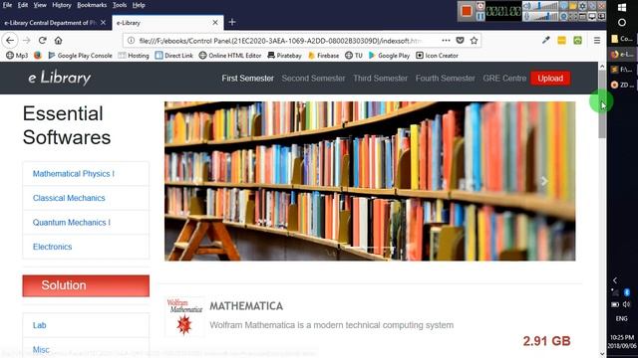Open the Firefox hamburger menu
Screen dimensions: 638x358
pyautogui.click(x=597, y=40)
